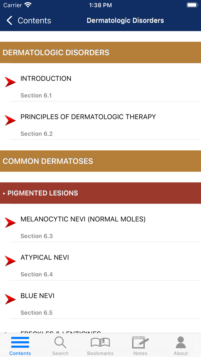This screenshot has width=201, height=357.
Task: Open the Notes notepad icon
Action: tap(140, 342)
